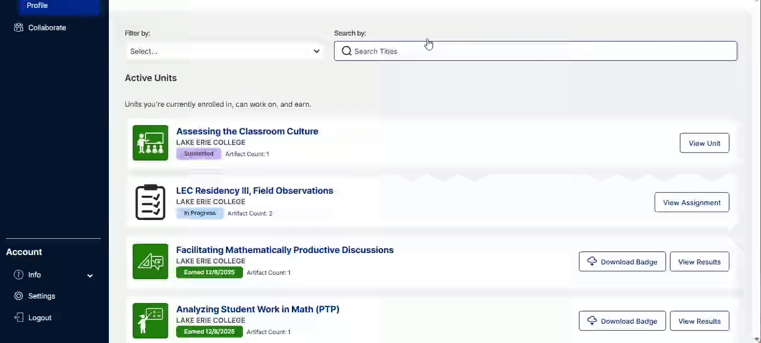Click the magnifier icon in the search box
This screenshot has height=343, width=761.
click(346, 51)
